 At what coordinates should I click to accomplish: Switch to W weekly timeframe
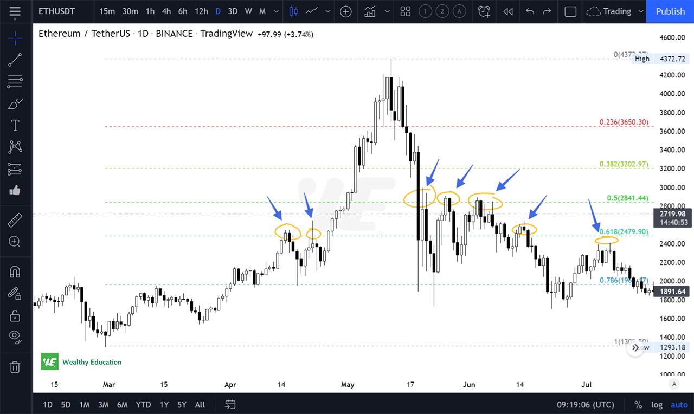point(248,11)
